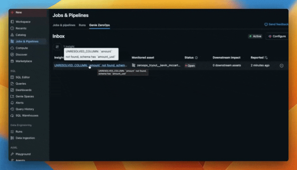The width and height of the screenshot is (297, 170).
Task: Open the Queries icon
Action: [x=12, y=84]
